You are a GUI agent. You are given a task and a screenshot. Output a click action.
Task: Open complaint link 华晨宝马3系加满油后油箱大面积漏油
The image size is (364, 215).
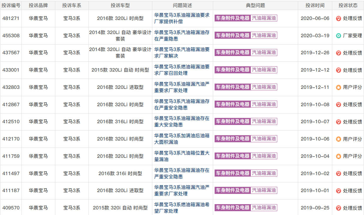pos(182,139)
